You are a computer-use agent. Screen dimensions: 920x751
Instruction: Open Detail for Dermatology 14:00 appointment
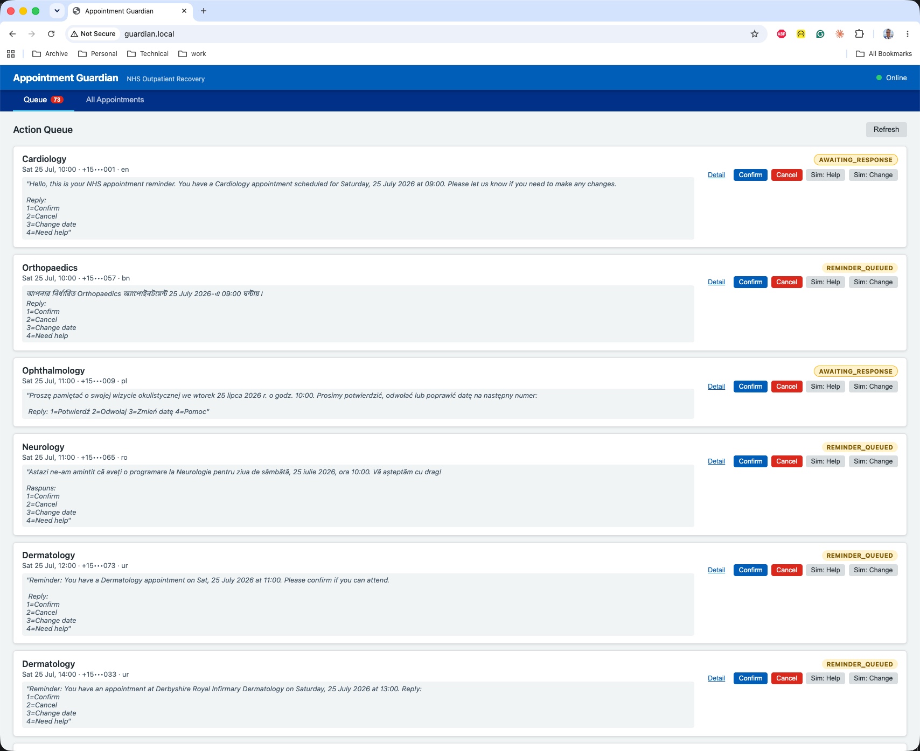716,678
